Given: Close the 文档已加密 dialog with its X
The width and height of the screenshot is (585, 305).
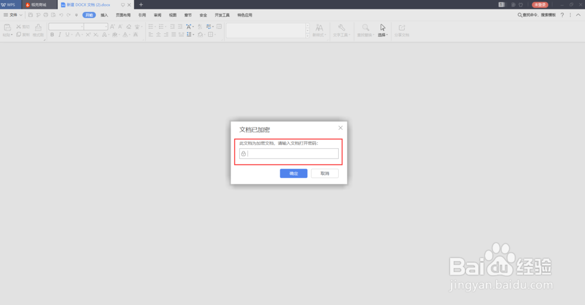Looking at the screenshot, I should pyautogui.click(x=340, y=128).
